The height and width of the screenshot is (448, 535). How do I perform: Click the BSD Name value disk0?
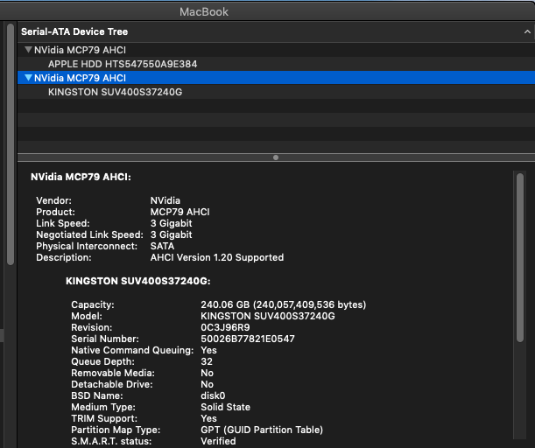(x=213, y=395)
